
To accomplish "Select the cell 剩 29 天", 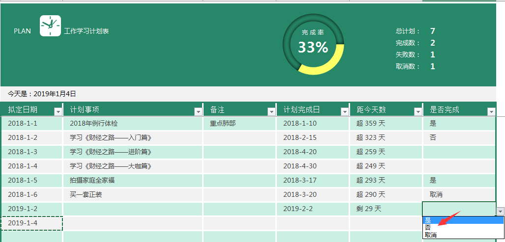I will pos(386,209).
